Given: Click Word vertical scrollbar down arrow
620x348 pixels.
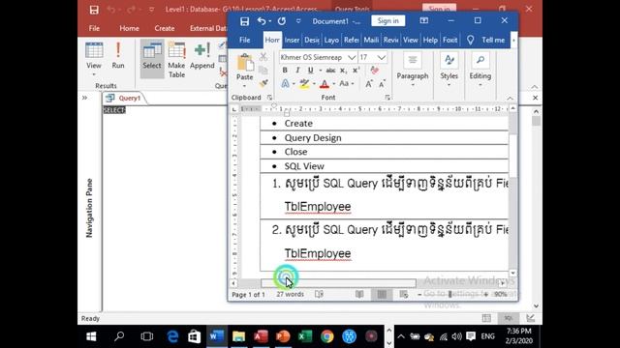Looking at the screenshot, I should [512, 273].
